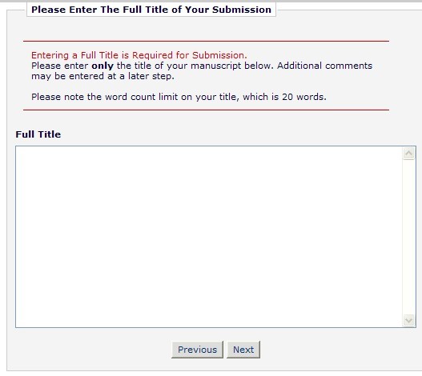
Task: Click the upper red divider line
Action: coord(206,41)
